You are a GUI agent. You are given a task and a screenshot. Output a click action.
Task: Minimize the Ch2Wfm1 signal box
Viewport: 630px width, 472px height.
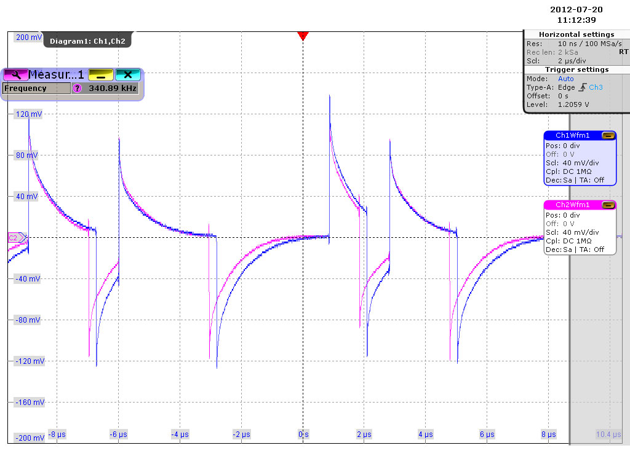click(x=608, y=205)
